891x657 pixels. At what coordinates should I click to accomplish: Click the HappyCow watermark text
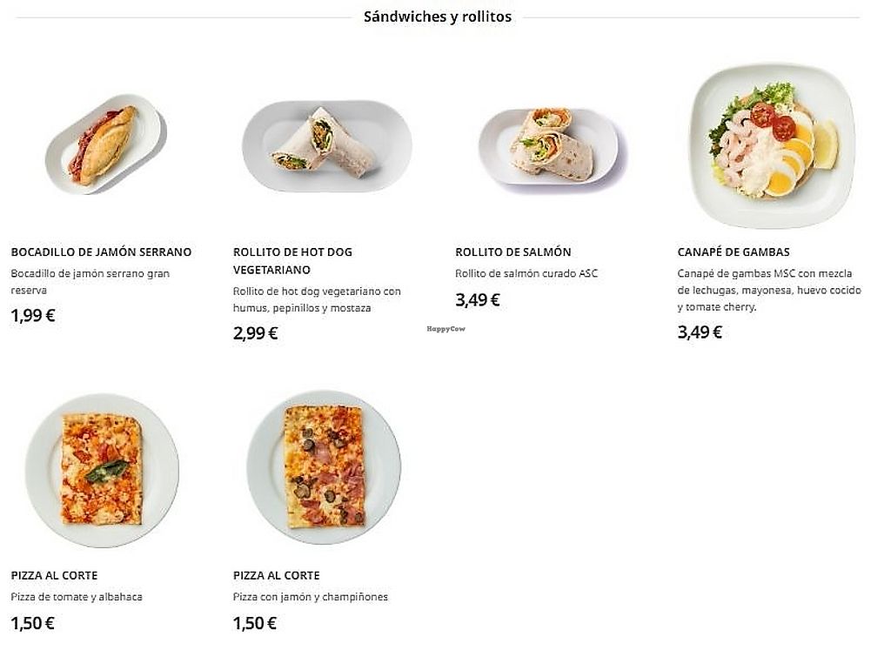(445, 329)
